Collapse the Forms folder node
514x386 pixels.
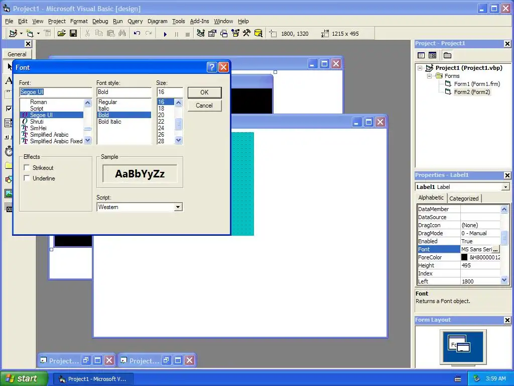click(x=429, y=76)
